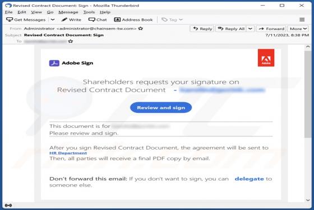314x210 pixels.
Task: Click the Thunderbird icon in title bar
Action: [8, 6]
